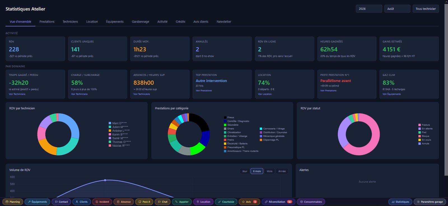Viewport: 448px width, 206px height.
Task: Toggle Marc D legend entry visibility
Action: point(118,123)
